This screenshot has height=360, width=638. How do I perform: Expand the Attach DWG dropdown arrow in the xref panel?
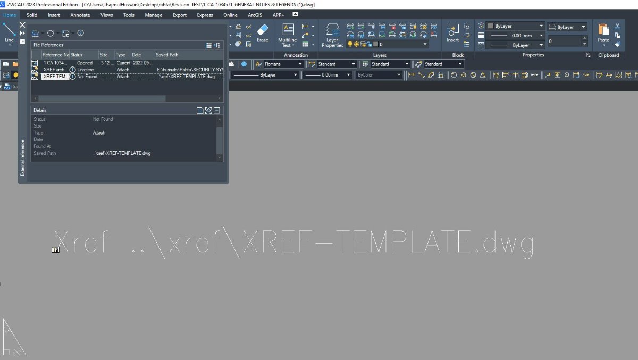click(x=43, y=34)
